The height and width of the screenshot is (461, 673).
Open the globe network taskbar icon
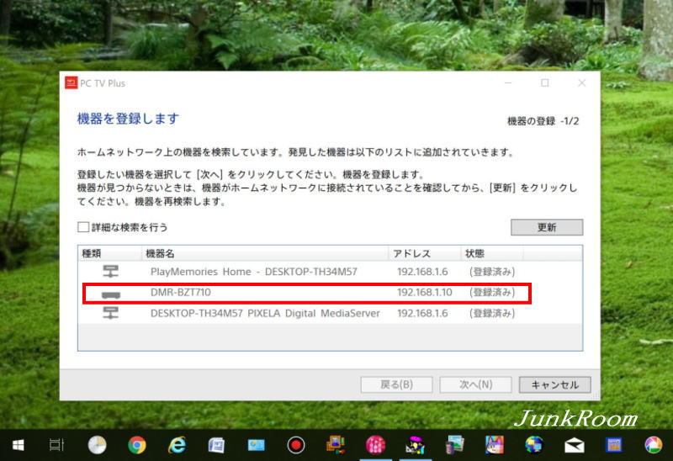pyautogui.click(x=534, y=445)
